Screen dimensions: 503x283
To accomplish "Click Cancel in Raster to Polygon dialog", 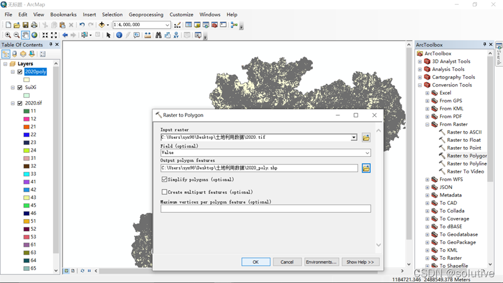I will click(x=287, y=262).
